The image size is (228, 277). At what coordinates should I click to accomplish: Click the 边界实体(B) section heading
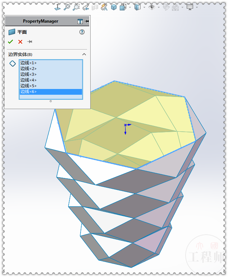20,55
